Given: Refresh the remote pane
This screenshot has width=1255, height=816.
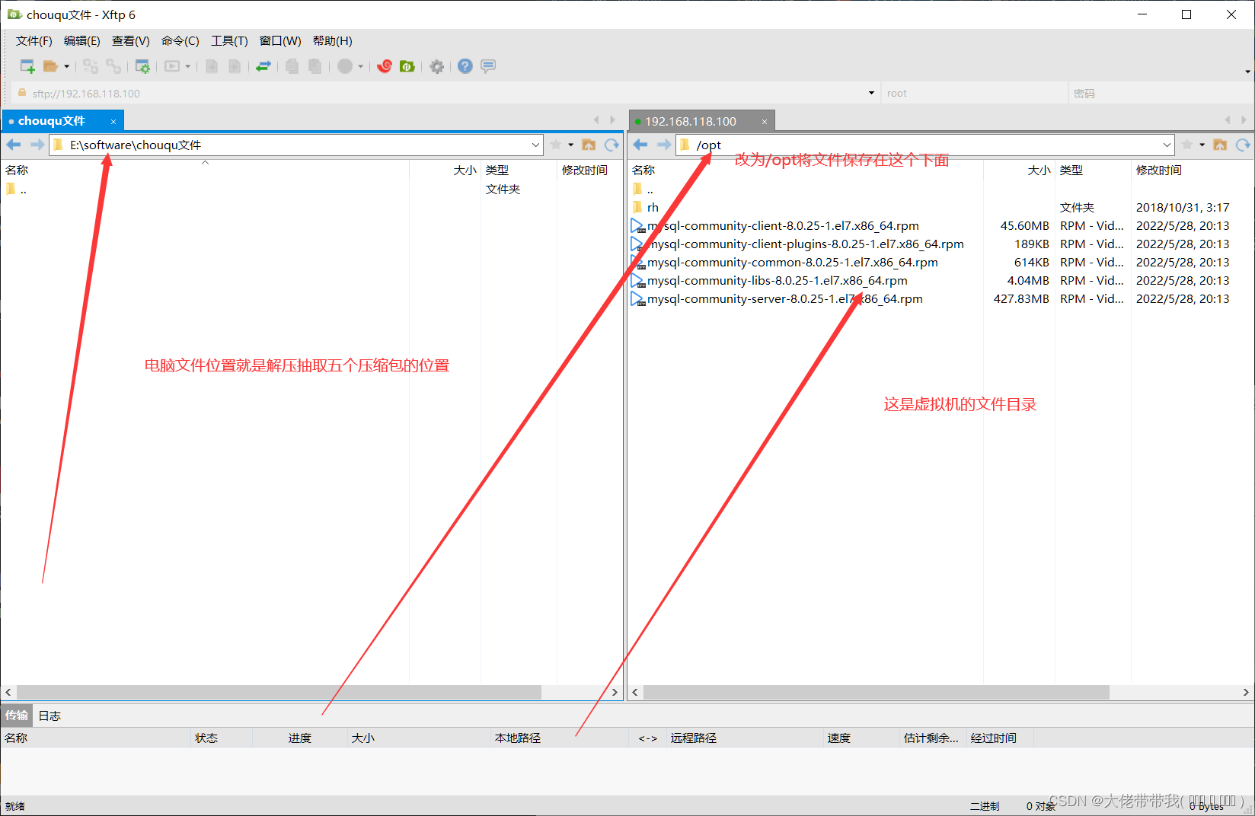Looking at the screenshot, I should pos(1243,145).
